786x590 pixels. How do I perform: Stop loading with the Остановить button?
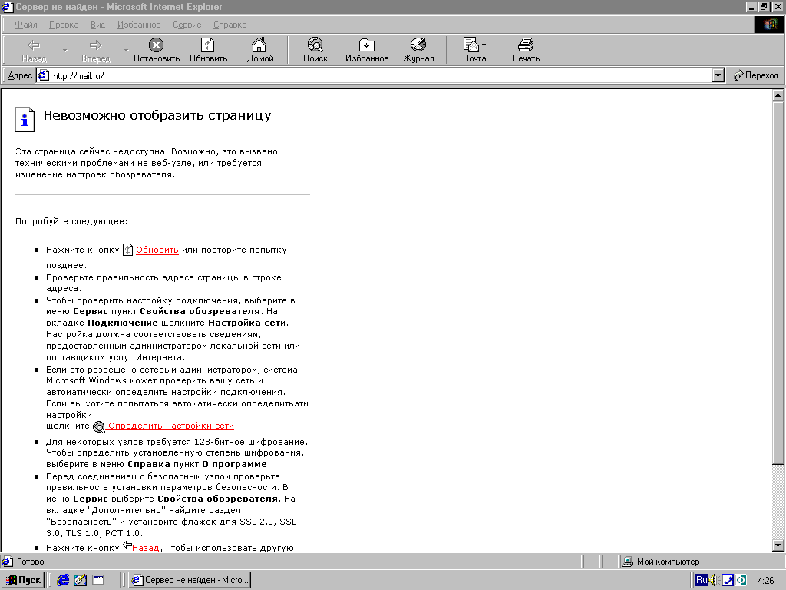(157, 50)
